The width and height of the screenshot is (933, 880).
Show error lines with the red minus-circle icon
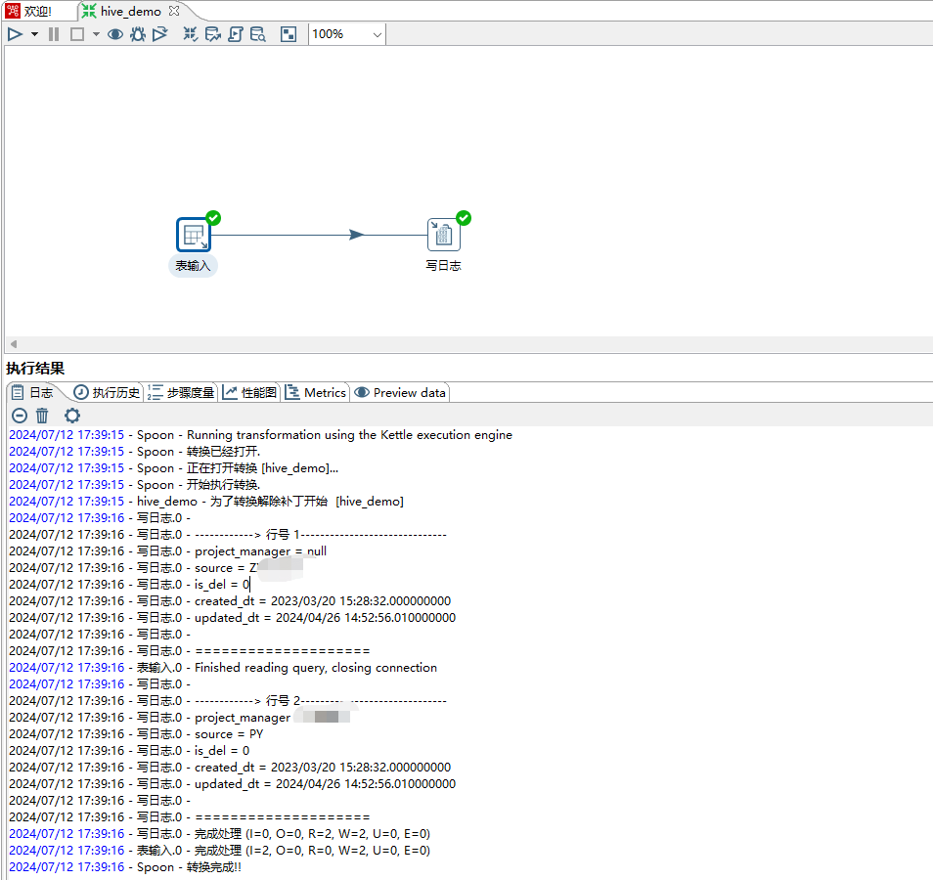pyautogui.click(x=19, y=416)
